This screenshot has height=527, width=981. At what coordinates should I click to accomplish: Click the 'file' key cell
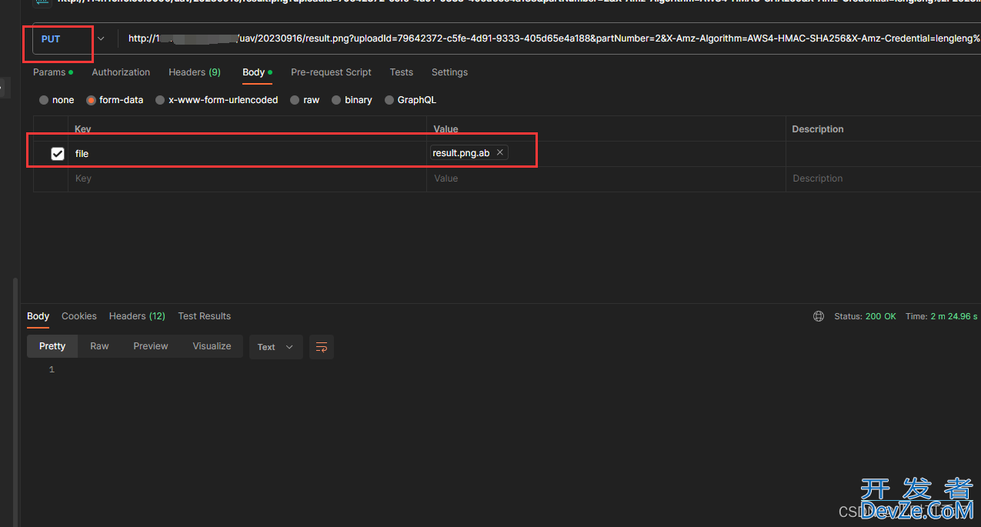tap(247, 154)
